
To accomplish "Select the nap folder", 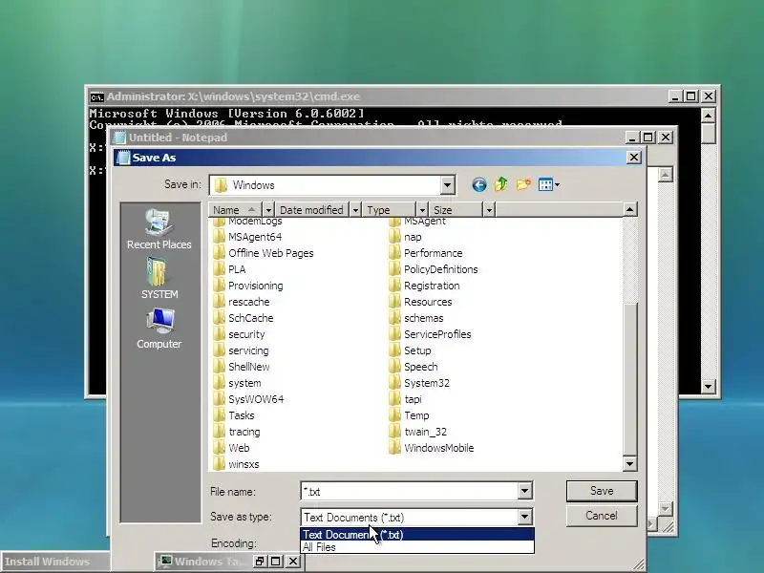I will (x=405, y=237).
